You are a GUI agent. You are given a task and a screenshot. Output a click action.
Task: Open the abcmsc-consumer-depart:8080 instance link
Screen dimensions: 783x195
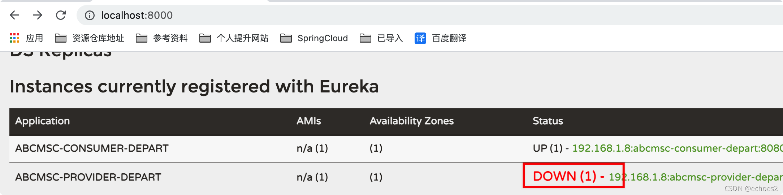tap(678, 148)
